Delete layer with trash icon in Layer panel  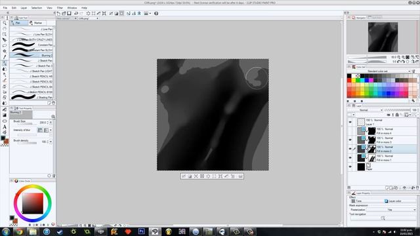tap(417, 188)
